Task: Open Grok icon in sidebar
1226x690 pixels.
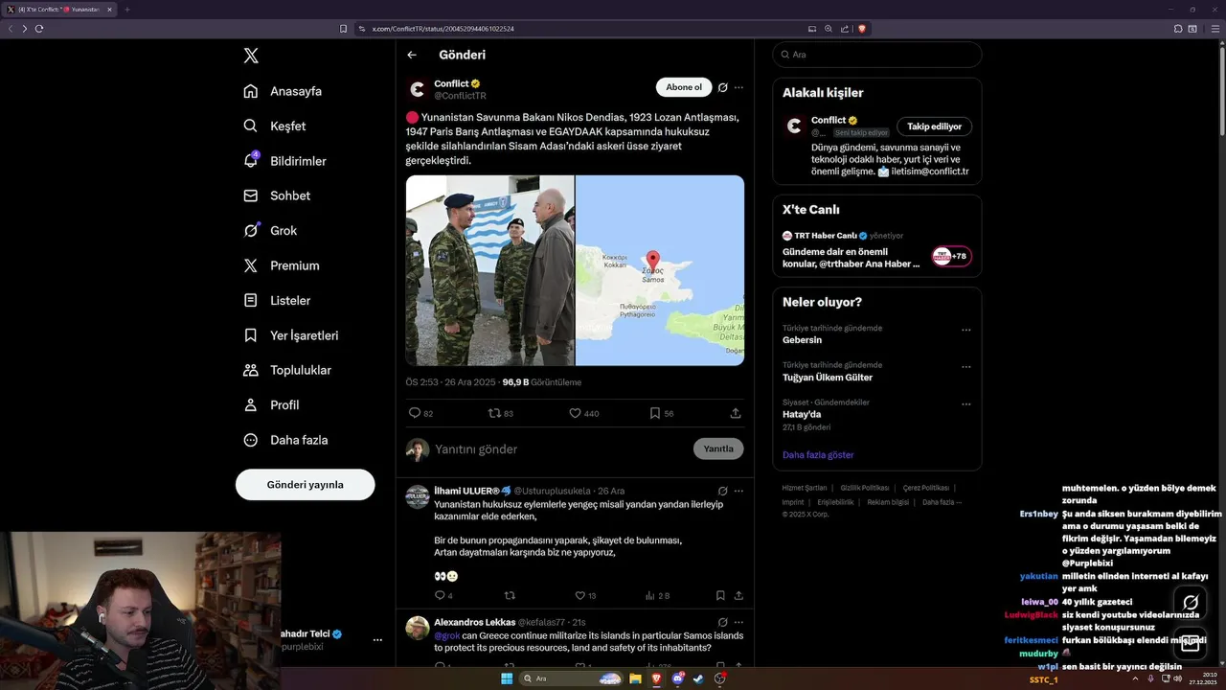Action: click(x=251, y=230)
